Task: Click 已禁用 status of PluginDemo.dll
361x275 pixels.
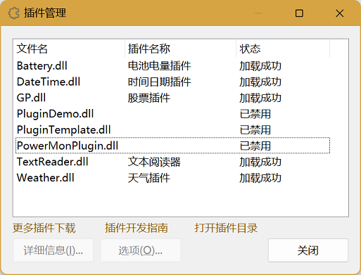Action: (255, 114)
